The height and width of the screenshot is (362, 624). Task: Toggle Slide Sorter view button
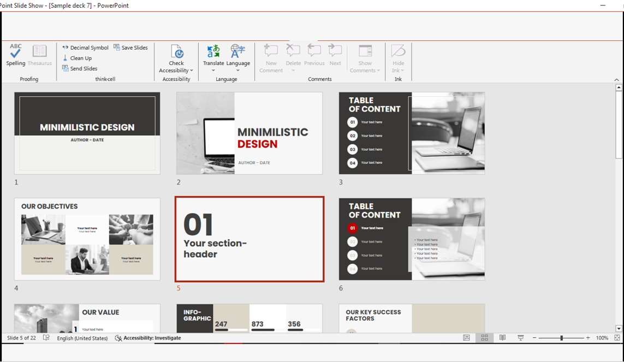(484, 338)
